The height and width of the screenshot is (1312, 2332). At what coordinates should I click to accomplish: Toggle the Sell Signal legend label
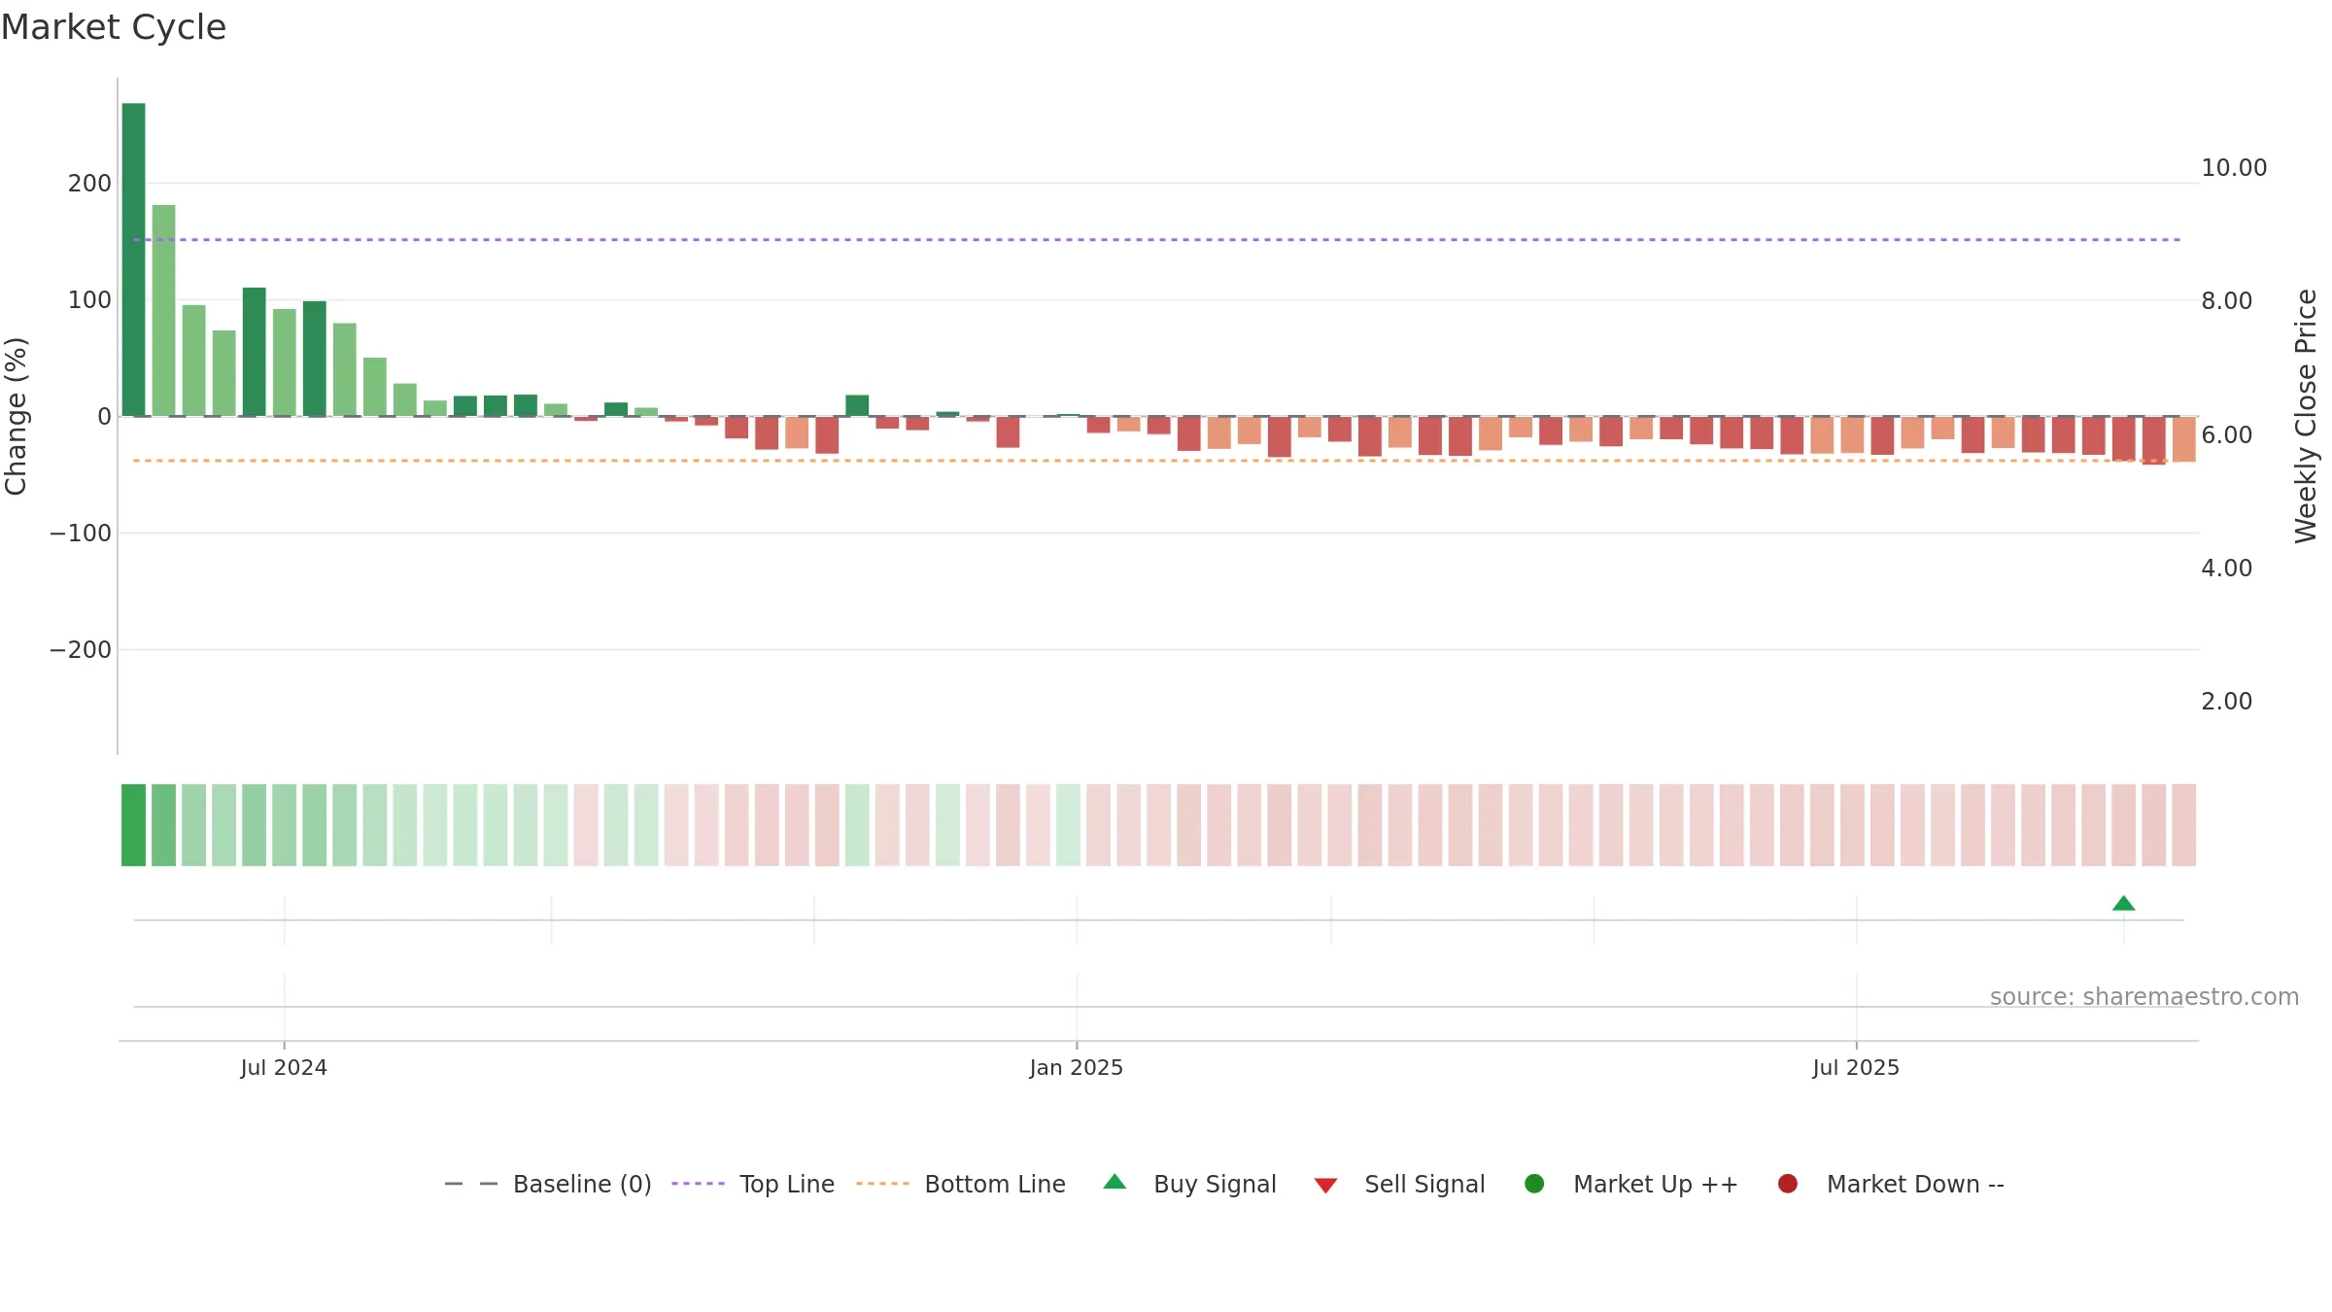pos(1424,1184)
